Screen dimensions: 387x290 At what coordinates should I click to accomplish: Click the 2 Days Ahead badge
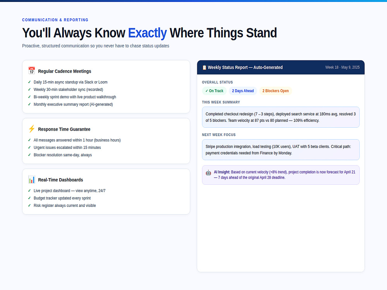coord(243,91)
